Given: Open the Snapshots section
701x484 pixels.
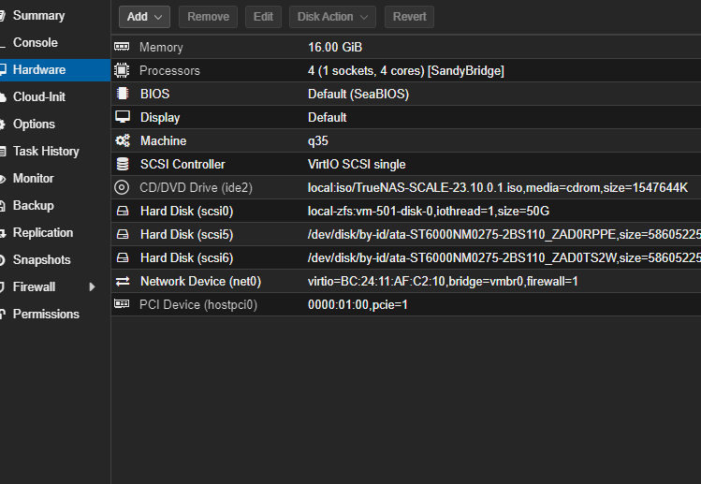Looking at the screenshot, I should [41, 260].
